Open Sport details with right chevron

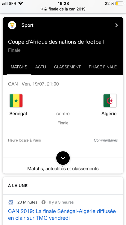(x=117, y=25)
